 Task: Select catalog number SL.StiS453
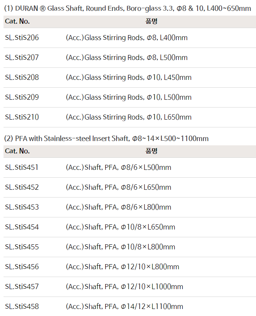(22, 207)
